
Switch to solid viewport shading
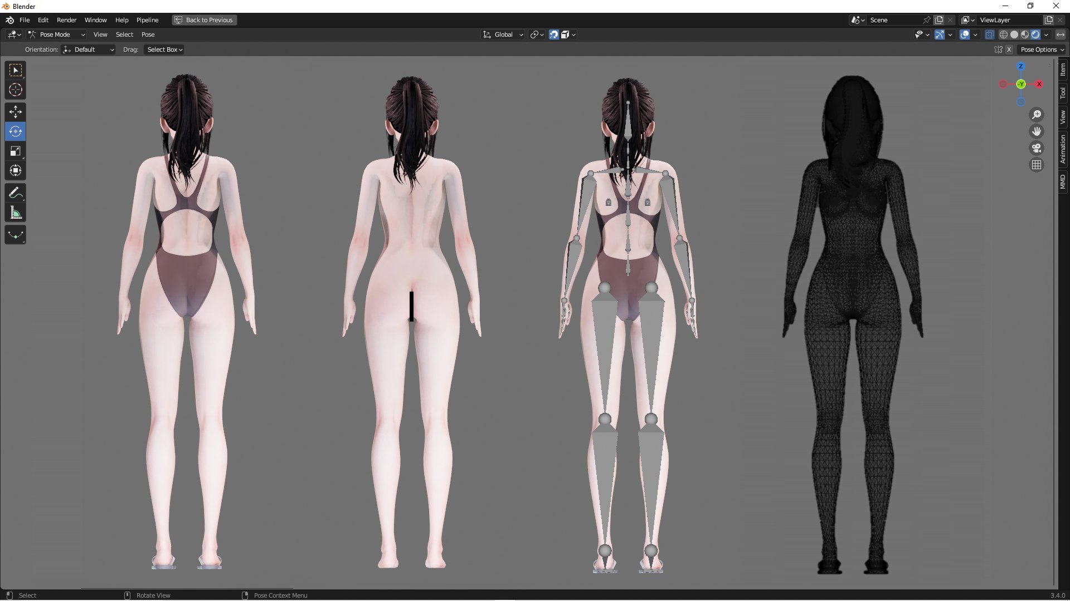[1014, 35]
